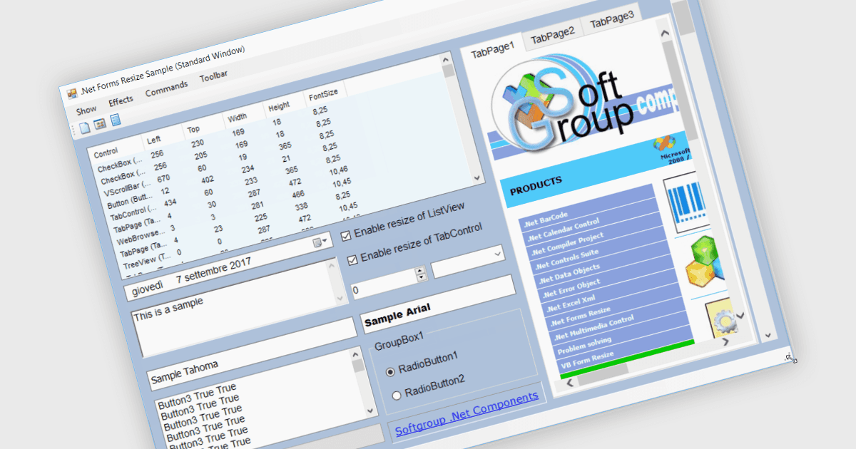
Task: Open the VB Form Resize link
Action: (587, 361)
